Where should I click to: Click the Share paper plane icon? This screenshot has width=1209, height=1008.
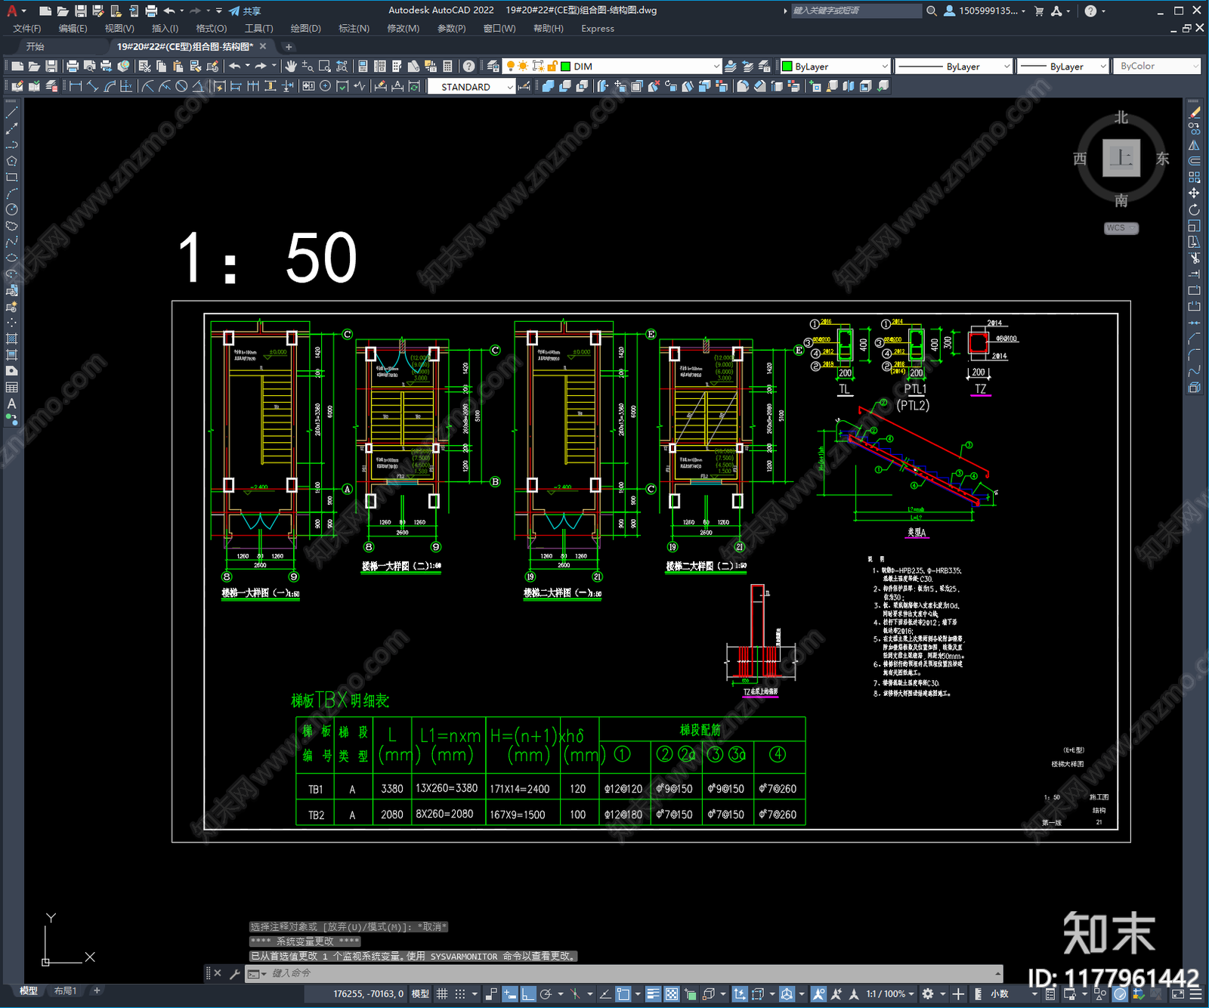click(x=234, y=11)
